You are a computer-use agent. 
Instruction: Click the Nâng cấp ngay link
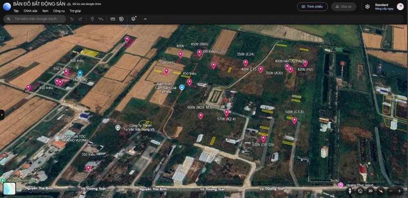384,9
